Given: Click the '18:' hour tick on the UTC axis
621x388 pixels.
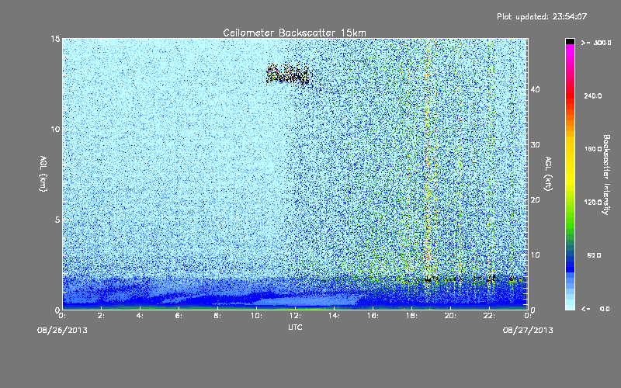Looking at the screenshot, I should pos(412,316).
